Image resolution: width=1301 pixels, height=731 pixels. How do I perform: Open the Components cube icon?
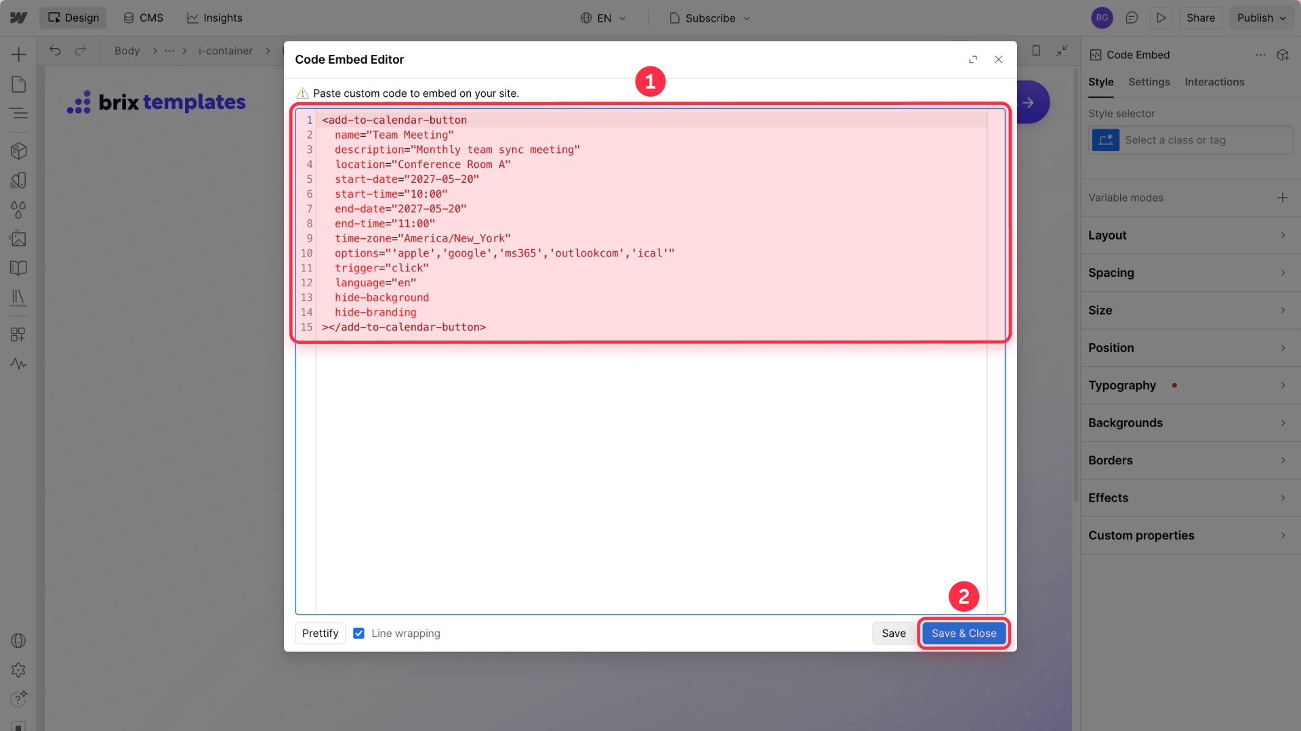[x=18, y=151]
